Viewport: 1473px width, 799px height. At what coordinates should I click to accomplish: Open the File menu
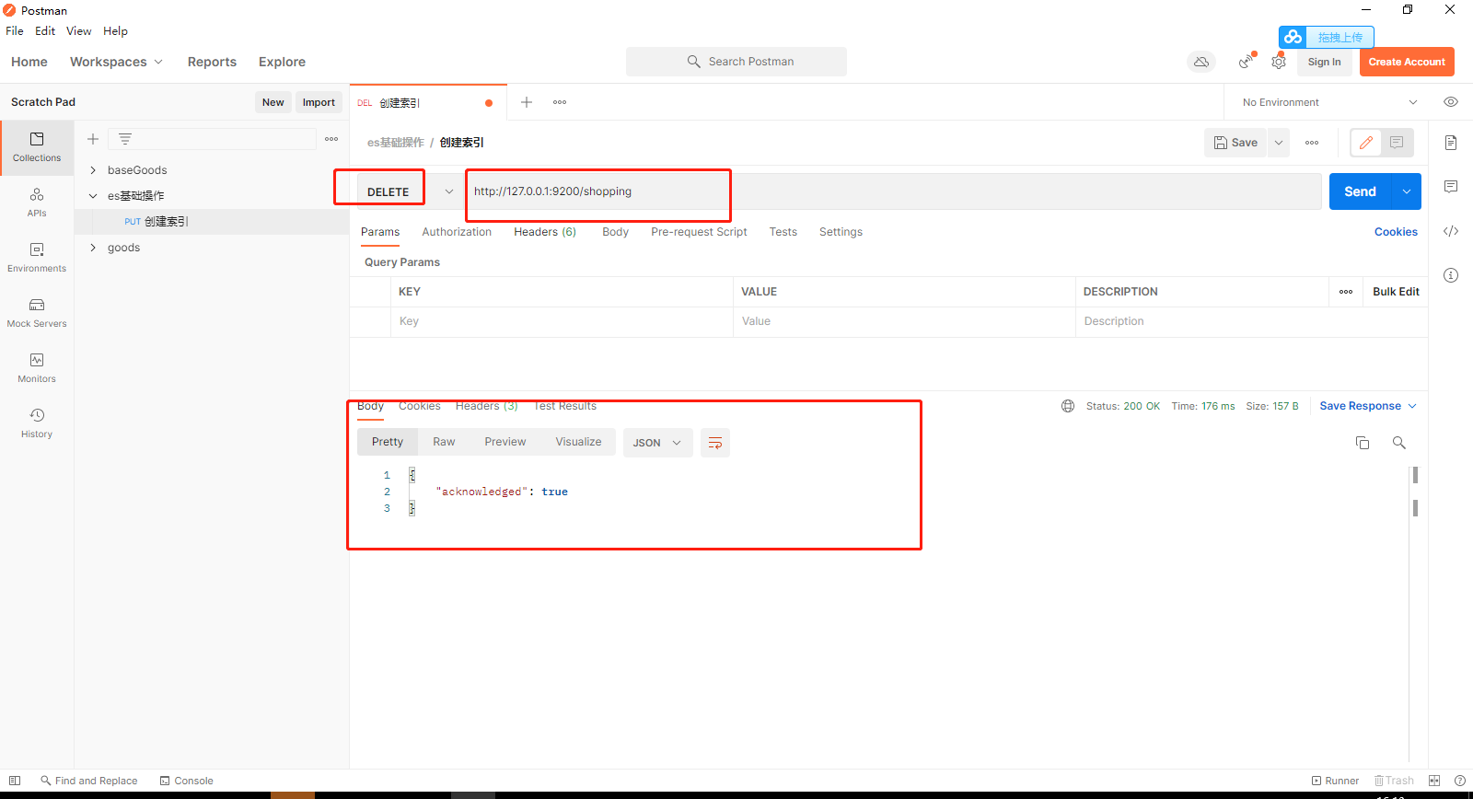pos(15,30)
